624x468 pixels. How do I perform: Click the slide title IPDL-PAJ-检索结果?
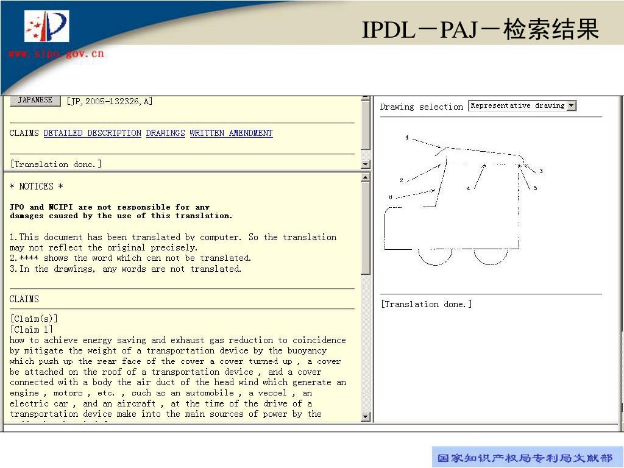480,29
